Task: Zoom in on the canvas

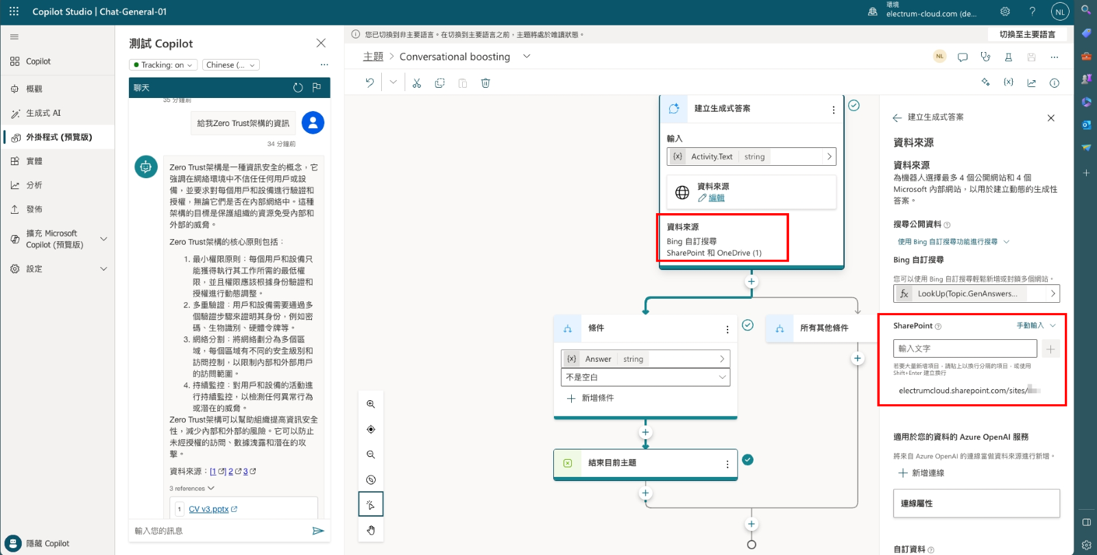Action: [371, 404]
